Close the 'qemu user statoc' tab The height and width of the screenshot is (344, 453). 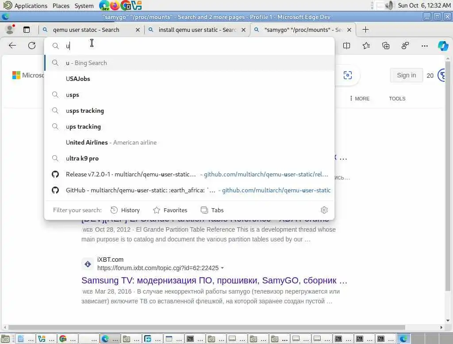click(138, 30)
